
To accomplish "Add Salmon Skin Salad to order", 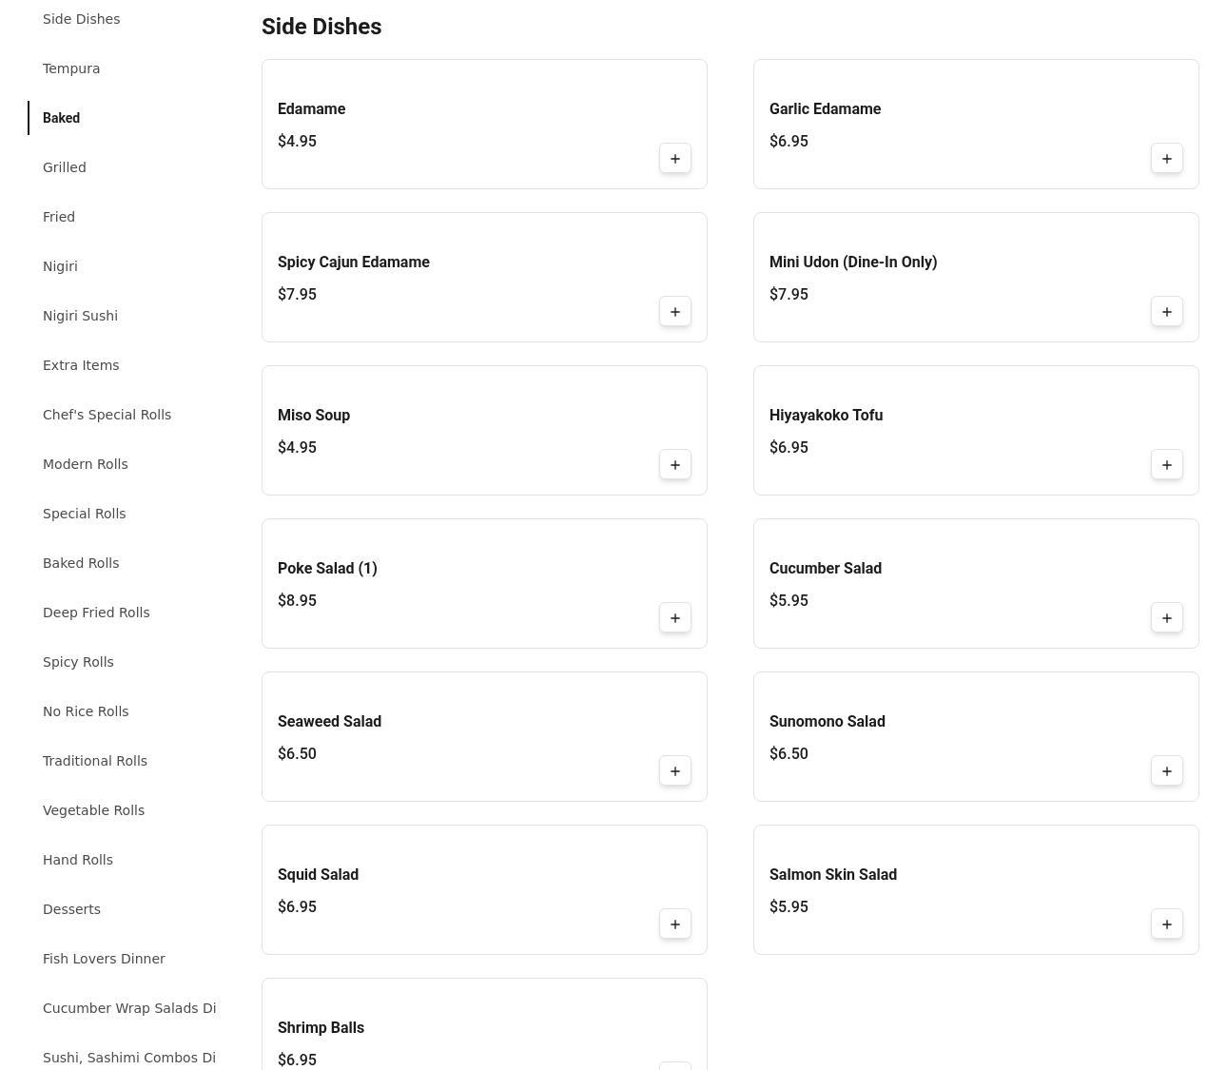I will click(1167, 924).
